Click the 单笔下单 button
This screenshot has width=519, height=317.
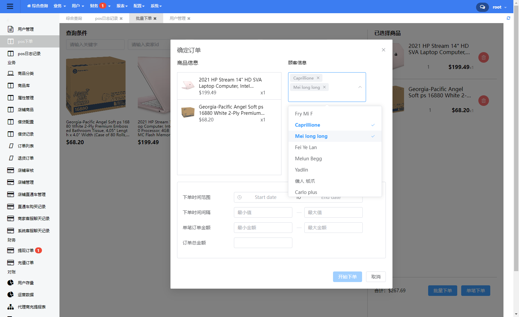click(x=476, y=291)
